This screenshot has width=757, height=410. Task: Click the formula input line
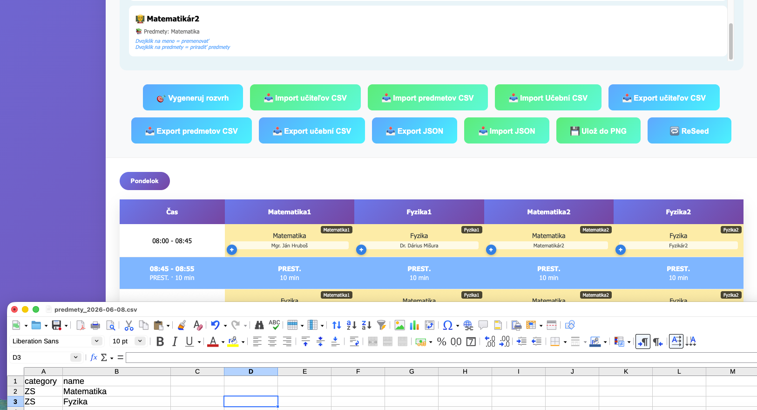(441, 357)
